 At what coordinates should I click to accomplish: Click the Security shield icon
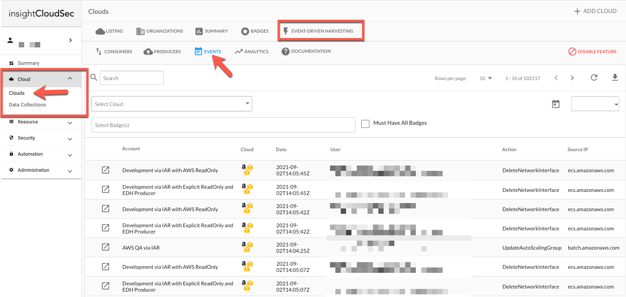11,138
